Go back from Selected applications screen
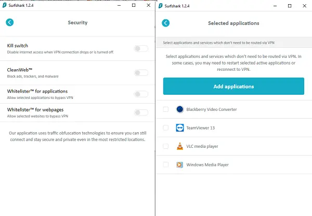Screen dimensions: 312x216 (x=165, y=23)
